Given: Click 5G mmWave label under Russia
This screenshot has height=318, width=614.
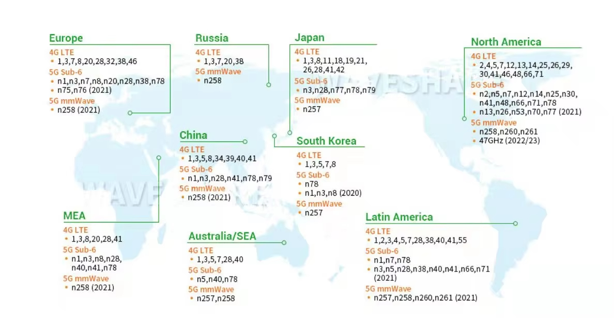Looking at the screenshot, I should (x=218, y=71).
